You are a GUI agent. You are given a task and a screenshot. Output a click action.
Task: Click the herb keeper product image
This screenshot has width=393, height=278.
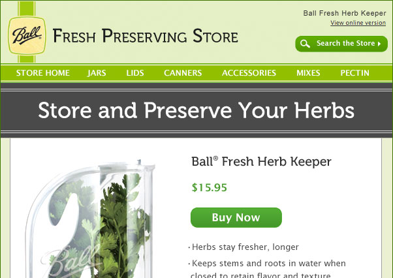91,218
